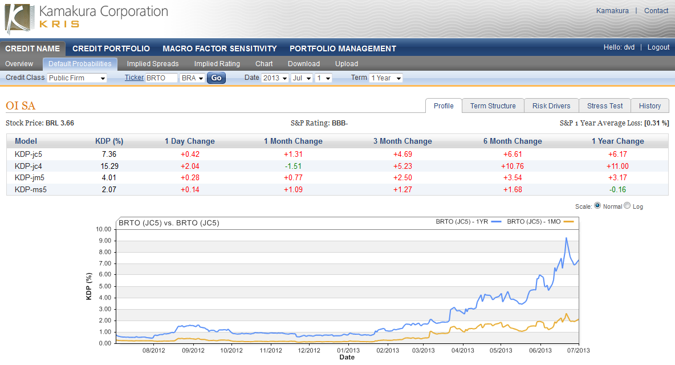The image size is (675, 365).
Task: Click the Hello: dvd user greeting
Action: pos(619,47)
